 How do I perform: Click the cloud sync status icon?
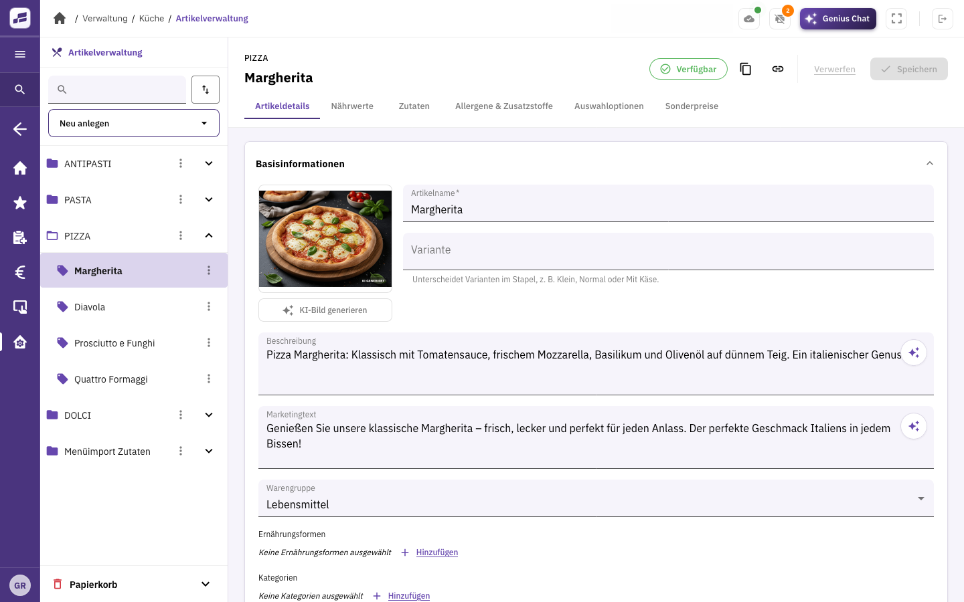pyautogui.click(x=749, y=19)
